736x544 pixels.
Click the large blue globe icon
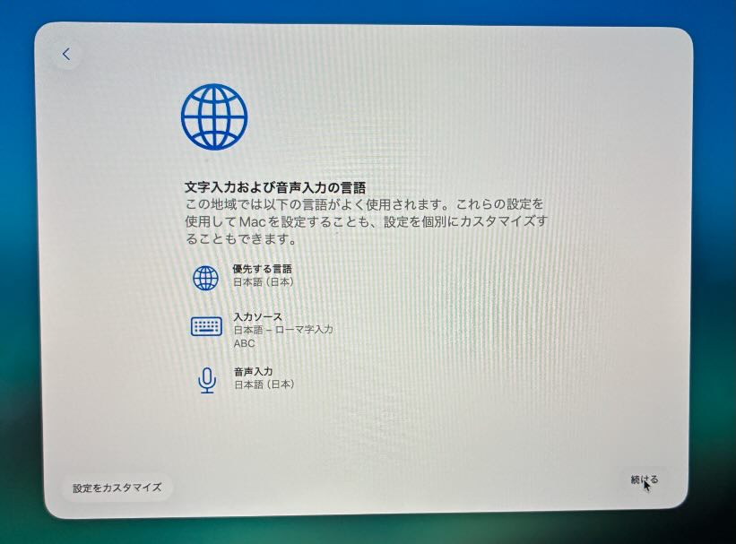(214, 117)
